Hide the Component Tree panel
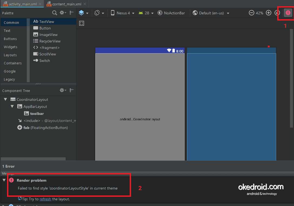The image size is (294, 206). pos(72,90)
